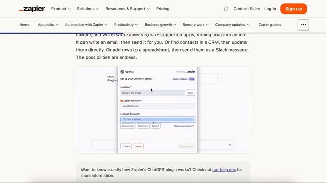Click "Set up your ChatGPT action." heading
The width and height of the screenshot is (326, 183).
pos(136,79)
